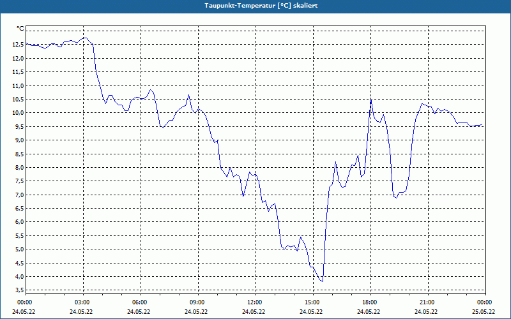Click the '24.05.22' date under 09:00
The height and width of the screenshot is (319, 511).
point(196,312)
